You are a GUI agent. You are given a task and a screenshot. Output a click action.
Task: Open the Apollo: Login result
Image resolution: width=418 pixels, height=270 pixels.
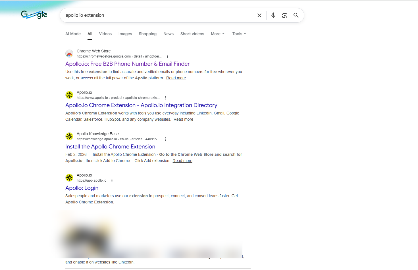(82, 188)
